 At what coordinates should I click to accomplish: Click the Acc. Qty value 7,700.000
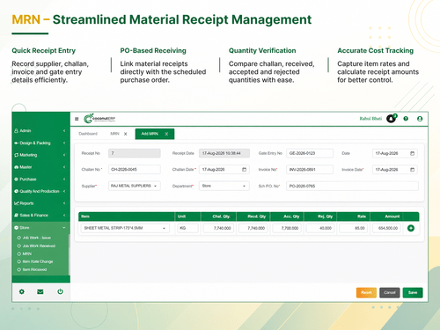point(287,228)
